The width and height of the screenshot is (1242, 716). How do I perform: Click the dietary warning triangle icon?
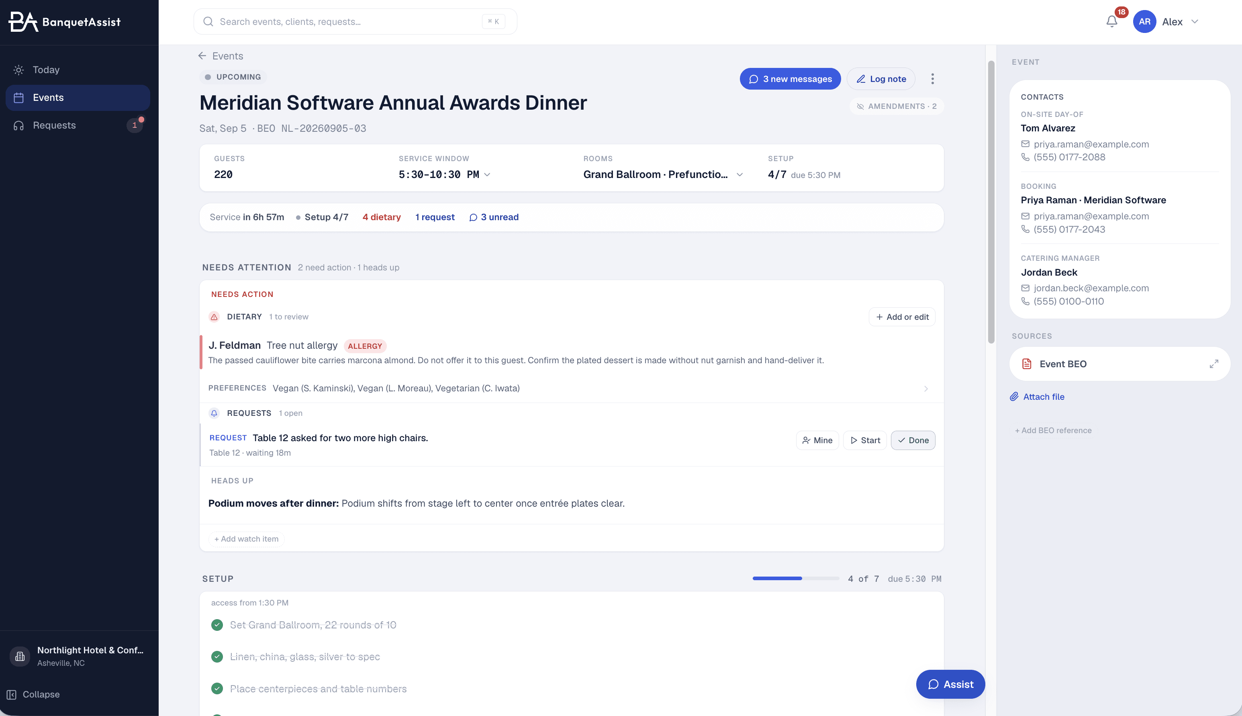tap(214, 317)
